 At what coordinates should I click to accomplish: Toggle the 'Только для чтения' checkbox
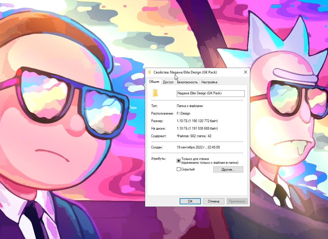tap(179, 161)
